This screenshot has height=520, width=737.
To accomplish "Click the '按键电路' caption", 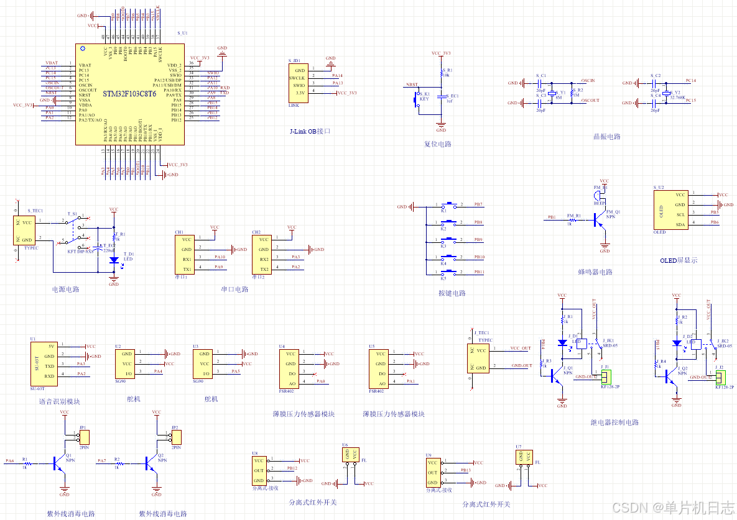I will tap(452, 293).
